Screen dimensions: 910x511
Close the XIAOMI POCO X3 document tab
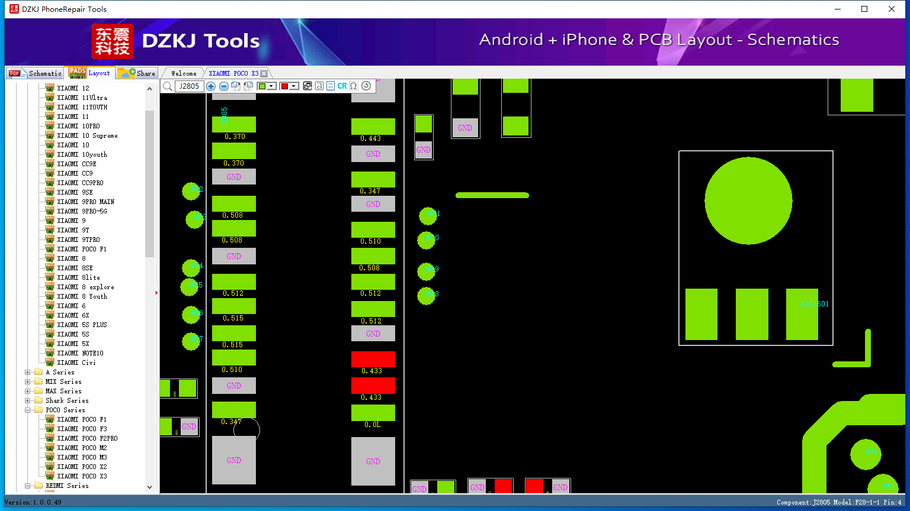point(264,73)
